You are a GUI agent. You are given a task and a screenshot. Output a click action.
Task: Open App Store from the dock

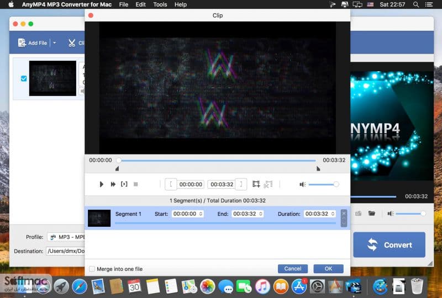(x=299, y=287)
